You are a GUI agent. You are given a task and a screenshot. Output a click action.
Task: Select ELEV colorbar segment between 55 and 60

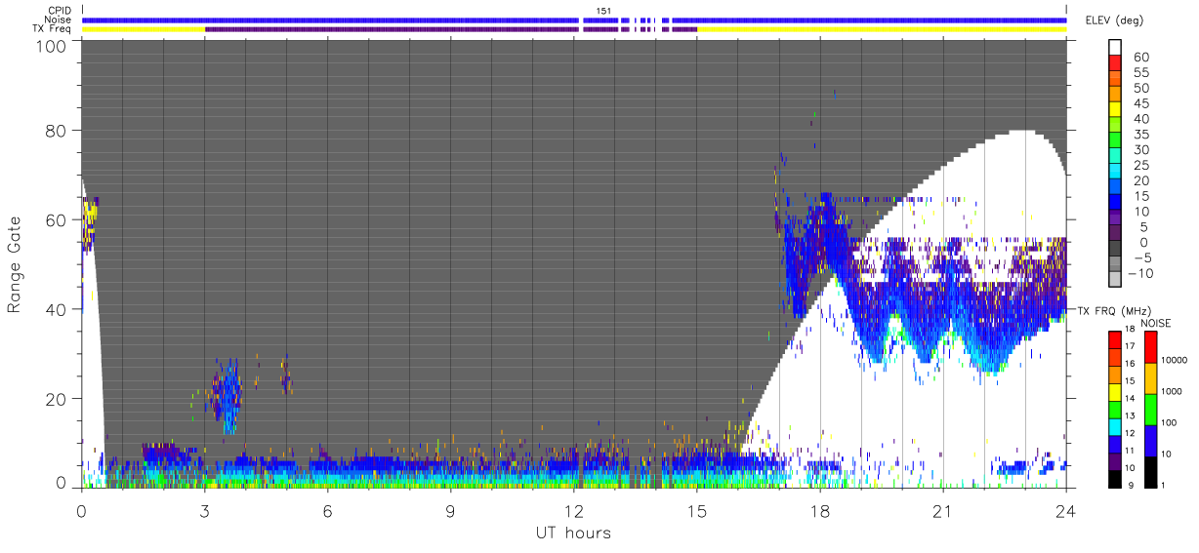1117,64
